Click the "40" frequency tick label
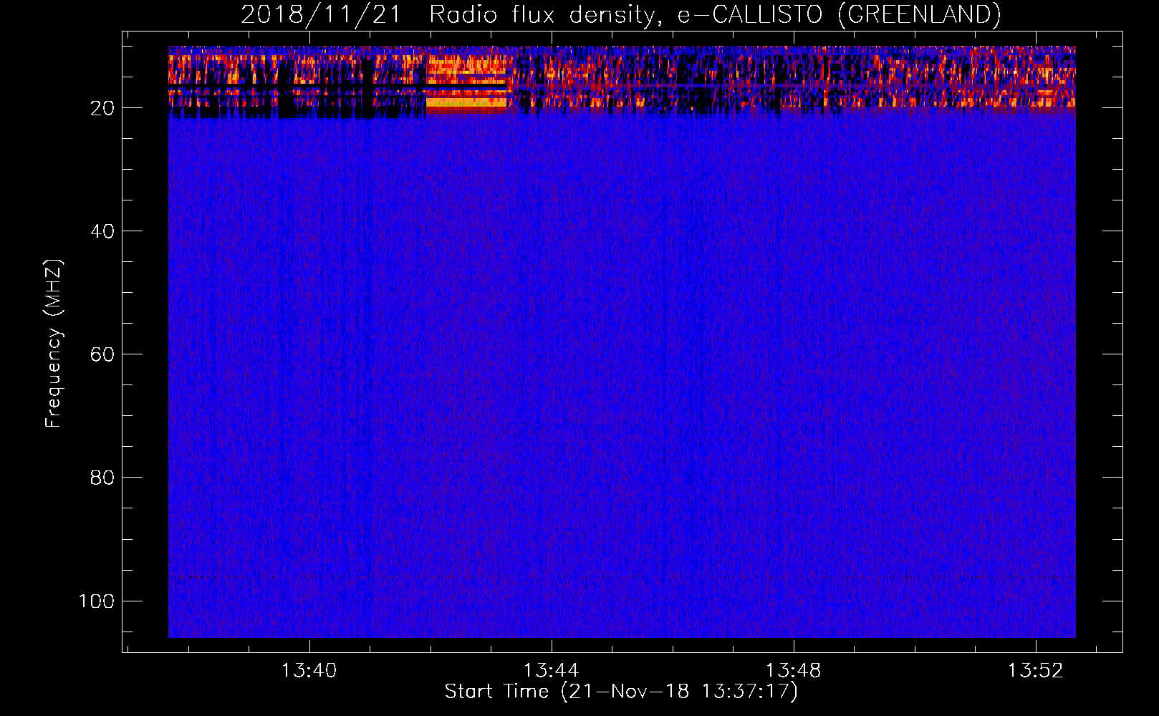 [x=102, y=231]
